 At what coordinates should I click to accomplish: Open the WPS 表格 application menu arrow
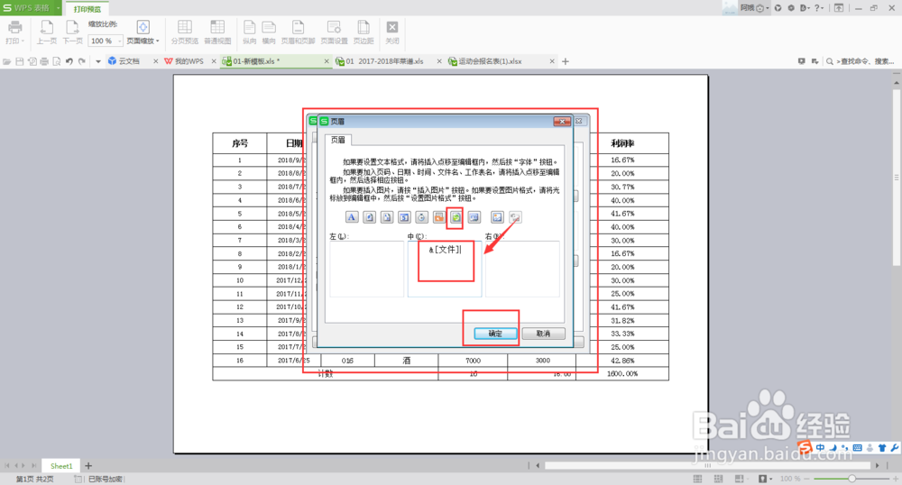pyautogui.click(x=58, y=8)
